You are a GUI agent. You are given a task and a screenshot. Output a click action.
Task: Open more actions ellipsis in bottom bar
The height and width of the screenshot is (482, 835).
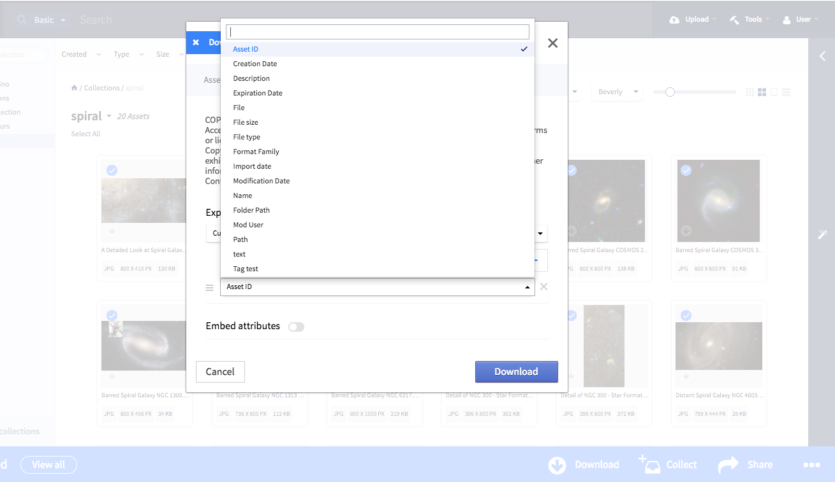tap(811, 465)
